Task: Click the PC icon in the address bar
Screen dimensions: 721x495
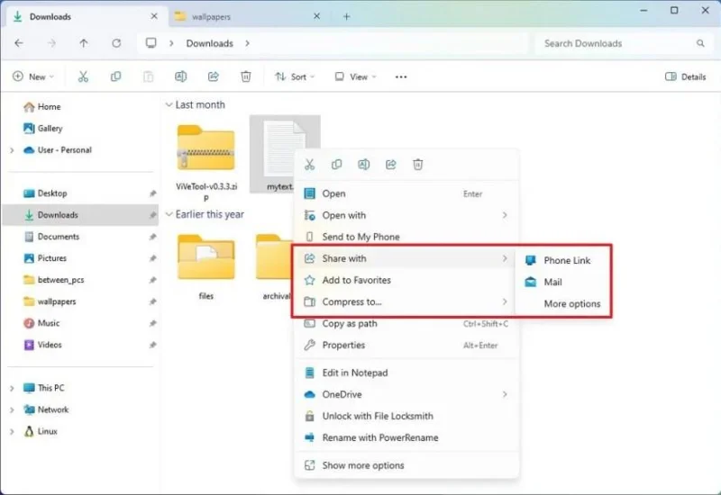Action: [x=151, y=43]
